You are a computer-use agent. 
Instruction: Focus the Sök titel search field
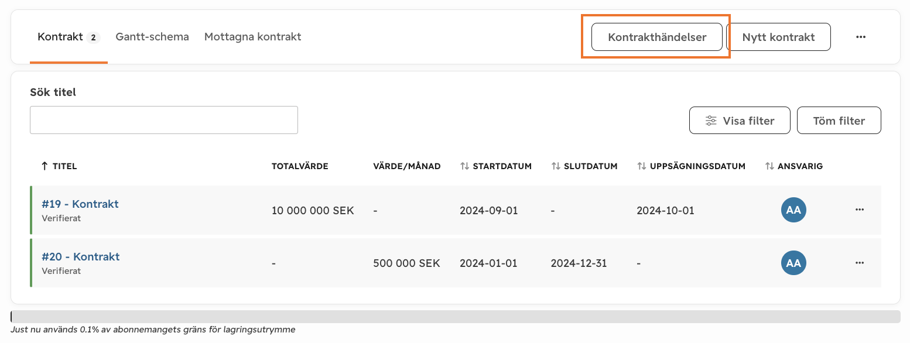(x=164, y=120)
